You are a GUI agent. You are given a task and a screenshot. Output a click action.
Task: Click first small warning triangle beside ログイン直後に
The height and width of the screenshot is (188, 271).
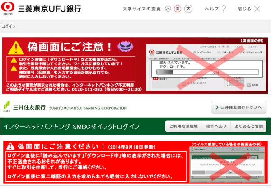14,60
